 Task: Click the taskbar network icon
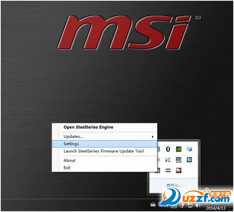[x=190, y=206]
